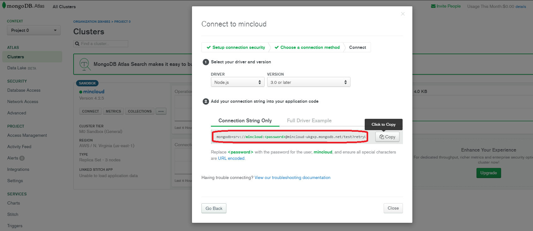
Task: Open the three-dots menu for mincloud cluster
Action: pyautogui.click(x=161, y=111)
